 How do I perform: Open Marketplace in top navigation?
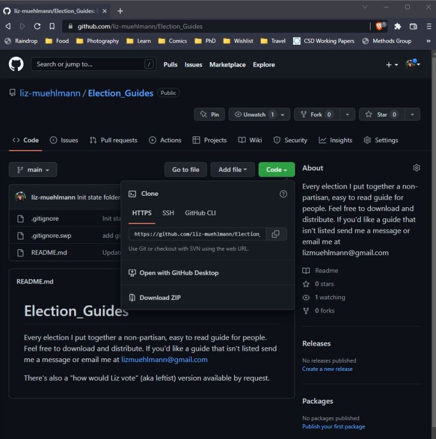(x=228, y=65)
